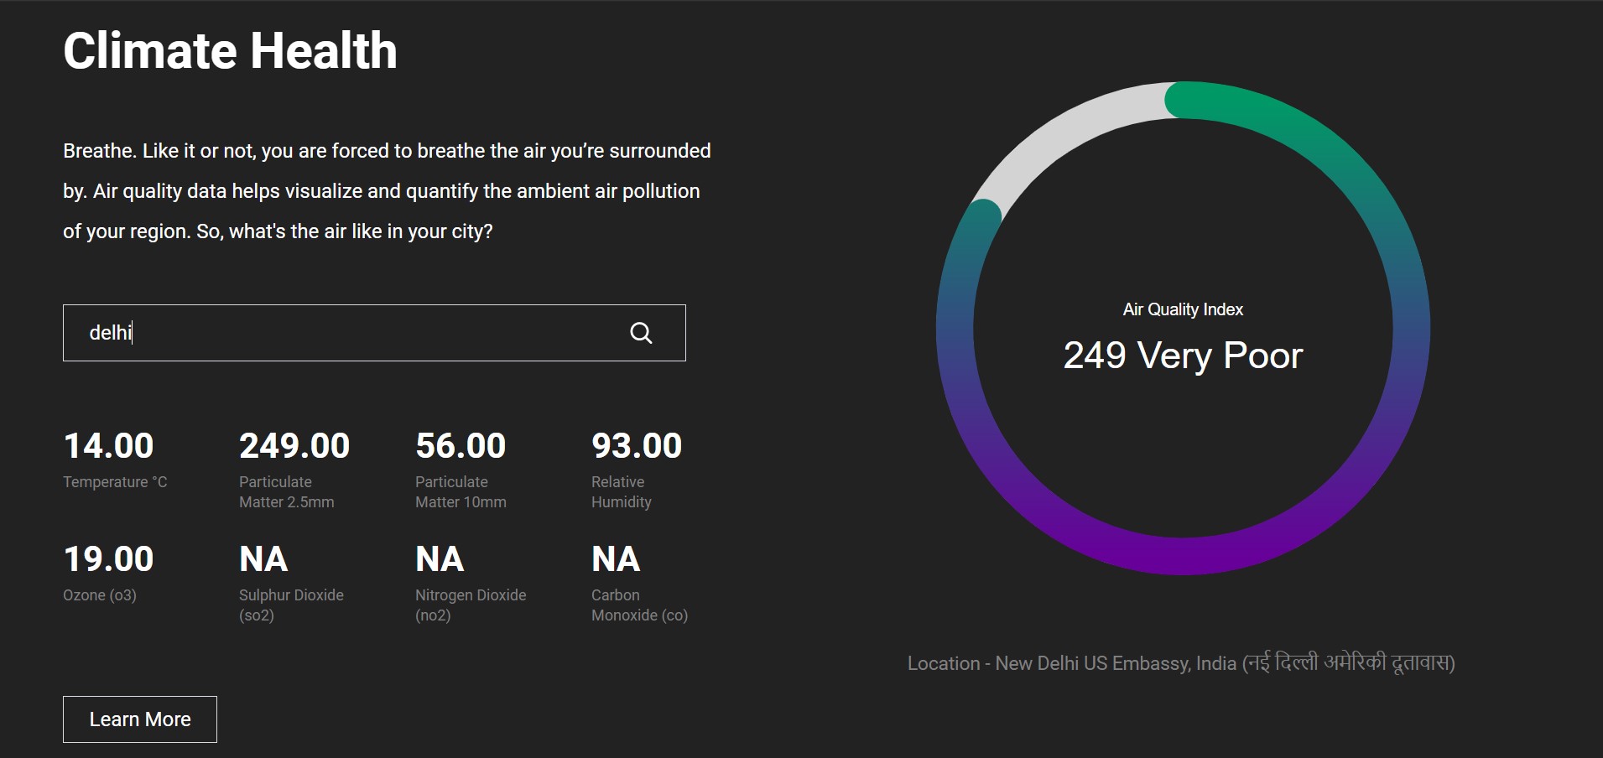Select the Particulate Matter 10mm reading
This screenshot has width=1603, height=758.
tap(461, 445)
